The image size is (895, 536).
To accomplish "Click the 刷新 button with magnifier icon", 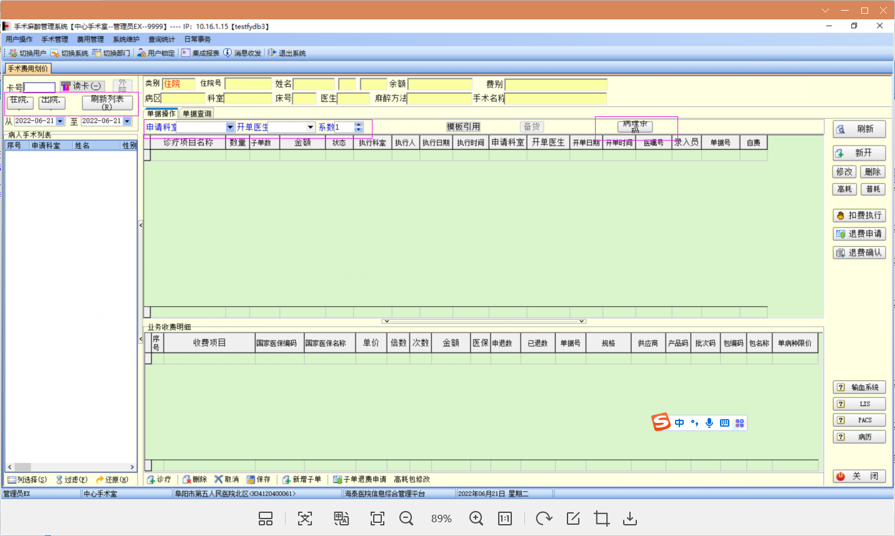I will click(x=859, y=129).
